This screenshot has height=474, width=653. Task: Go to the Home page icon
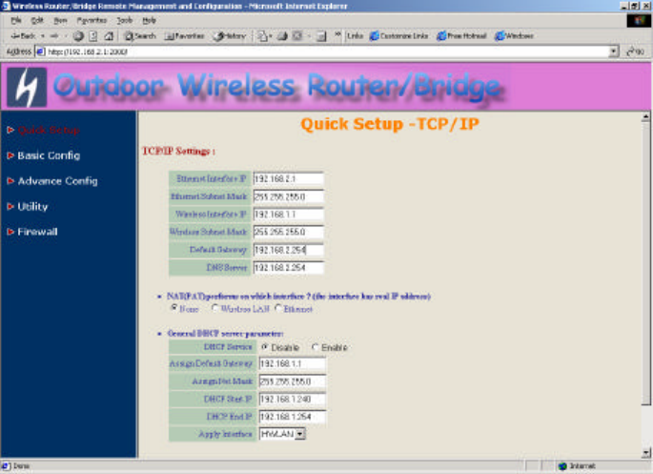point(109,36)
